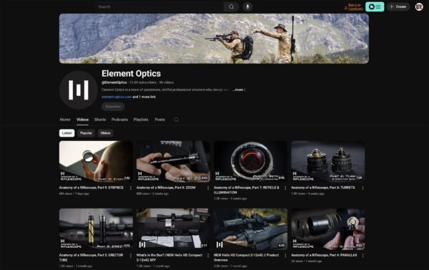Open options menu for Part 9: EYEPIECE video
429x270 pixels.
coord(131,188)
